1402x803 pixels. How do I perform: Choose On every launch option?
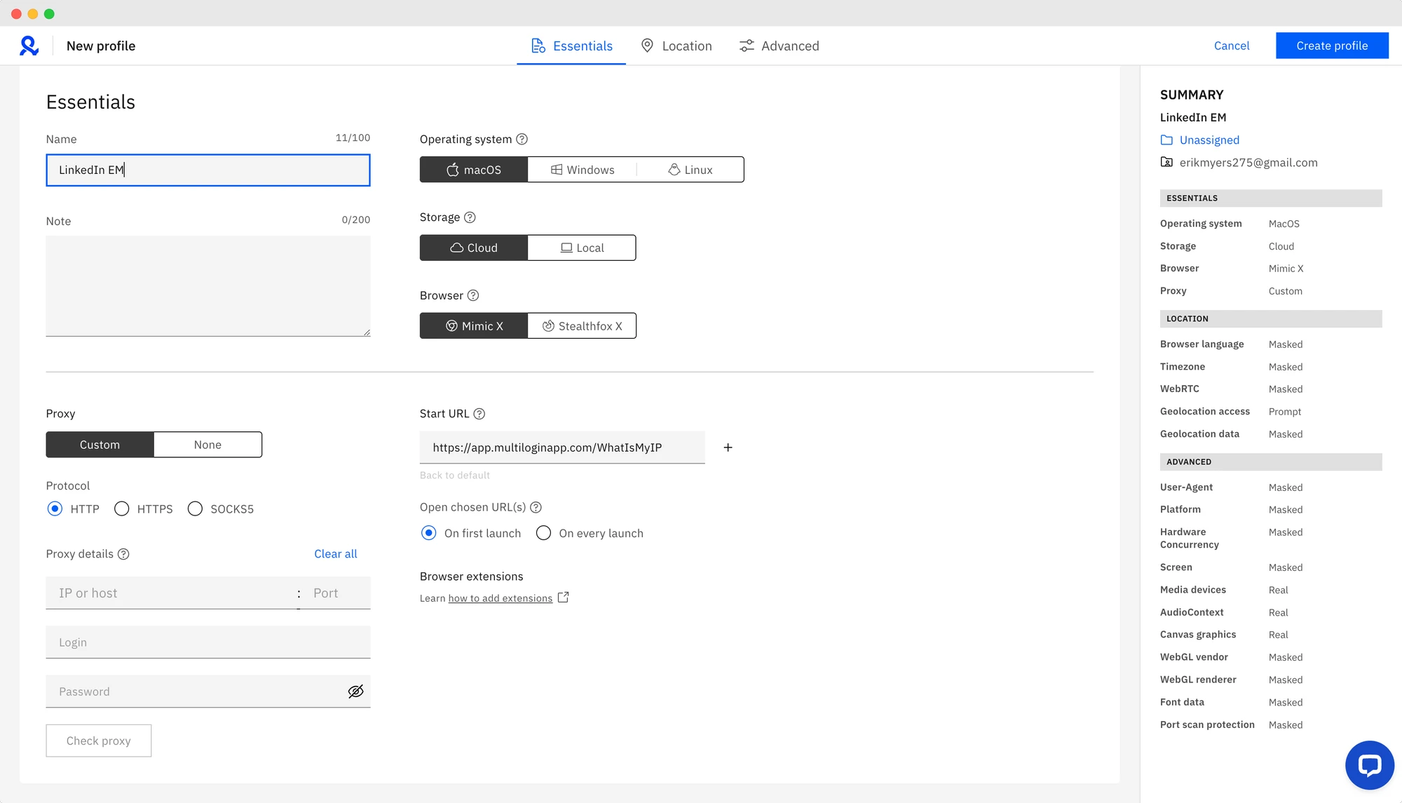point(543,533)
